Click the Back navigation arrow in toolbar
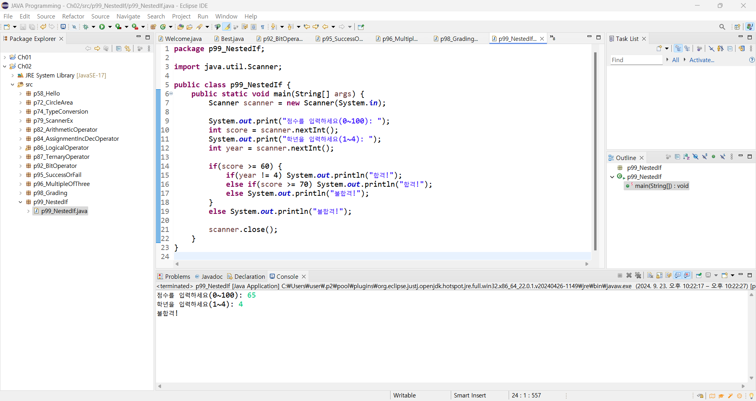756x401 pixels. pos(325,27)
